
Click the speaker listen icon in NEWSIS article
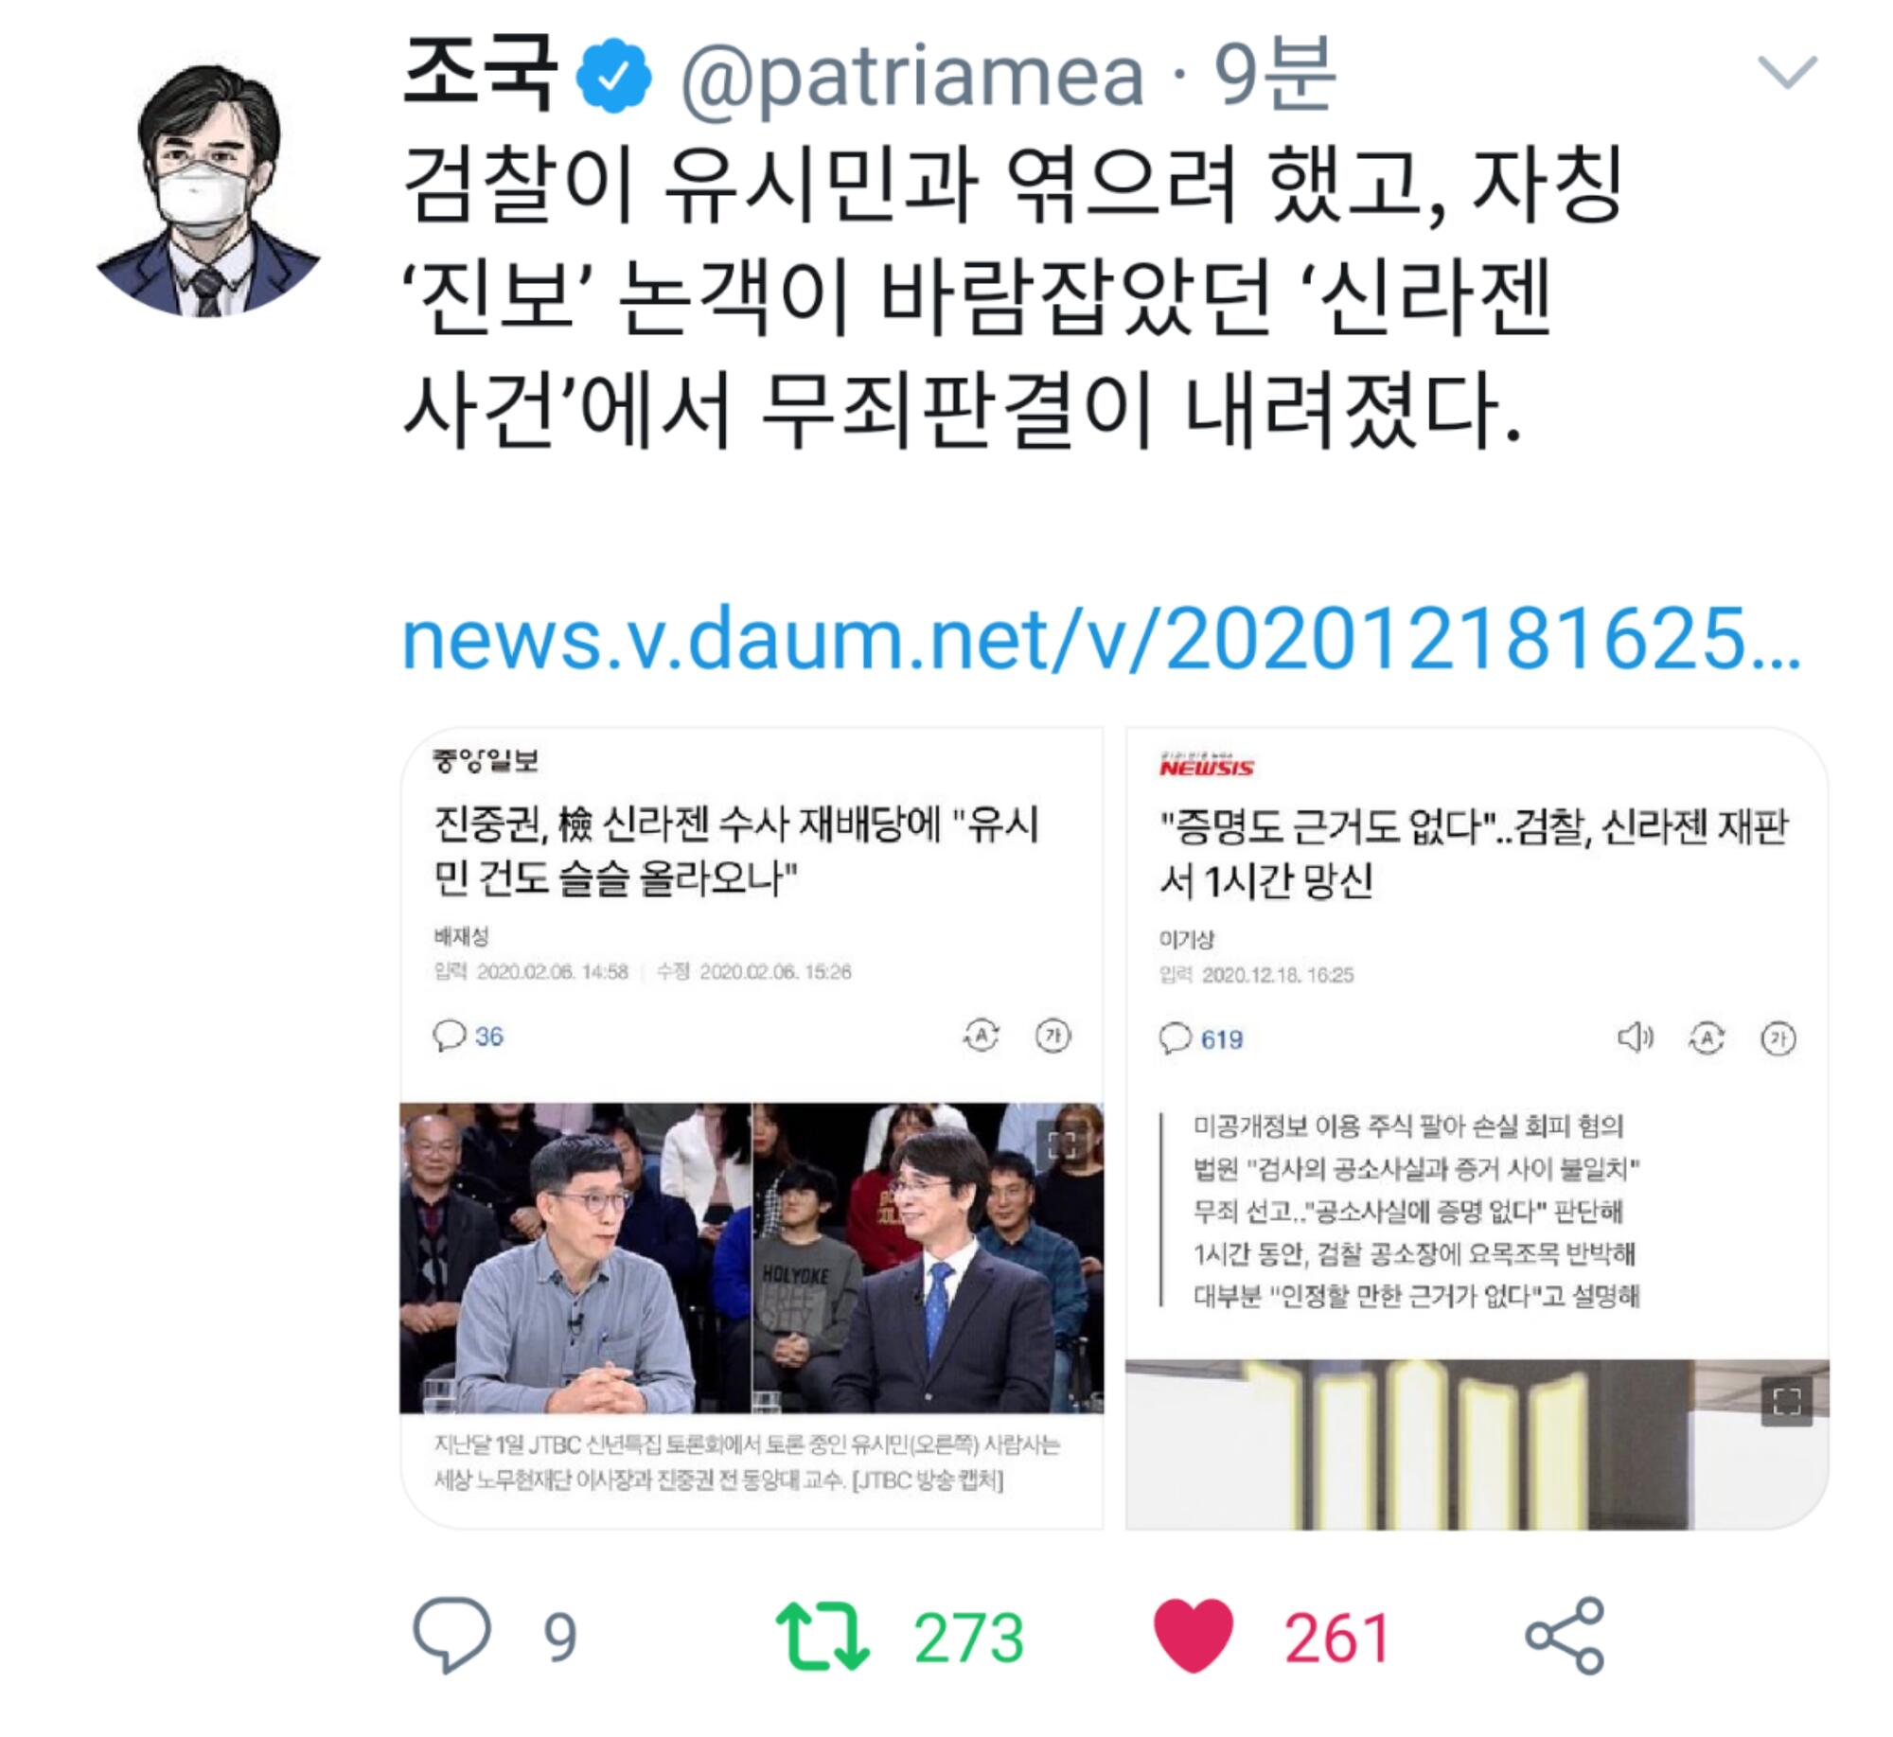1635,1038
